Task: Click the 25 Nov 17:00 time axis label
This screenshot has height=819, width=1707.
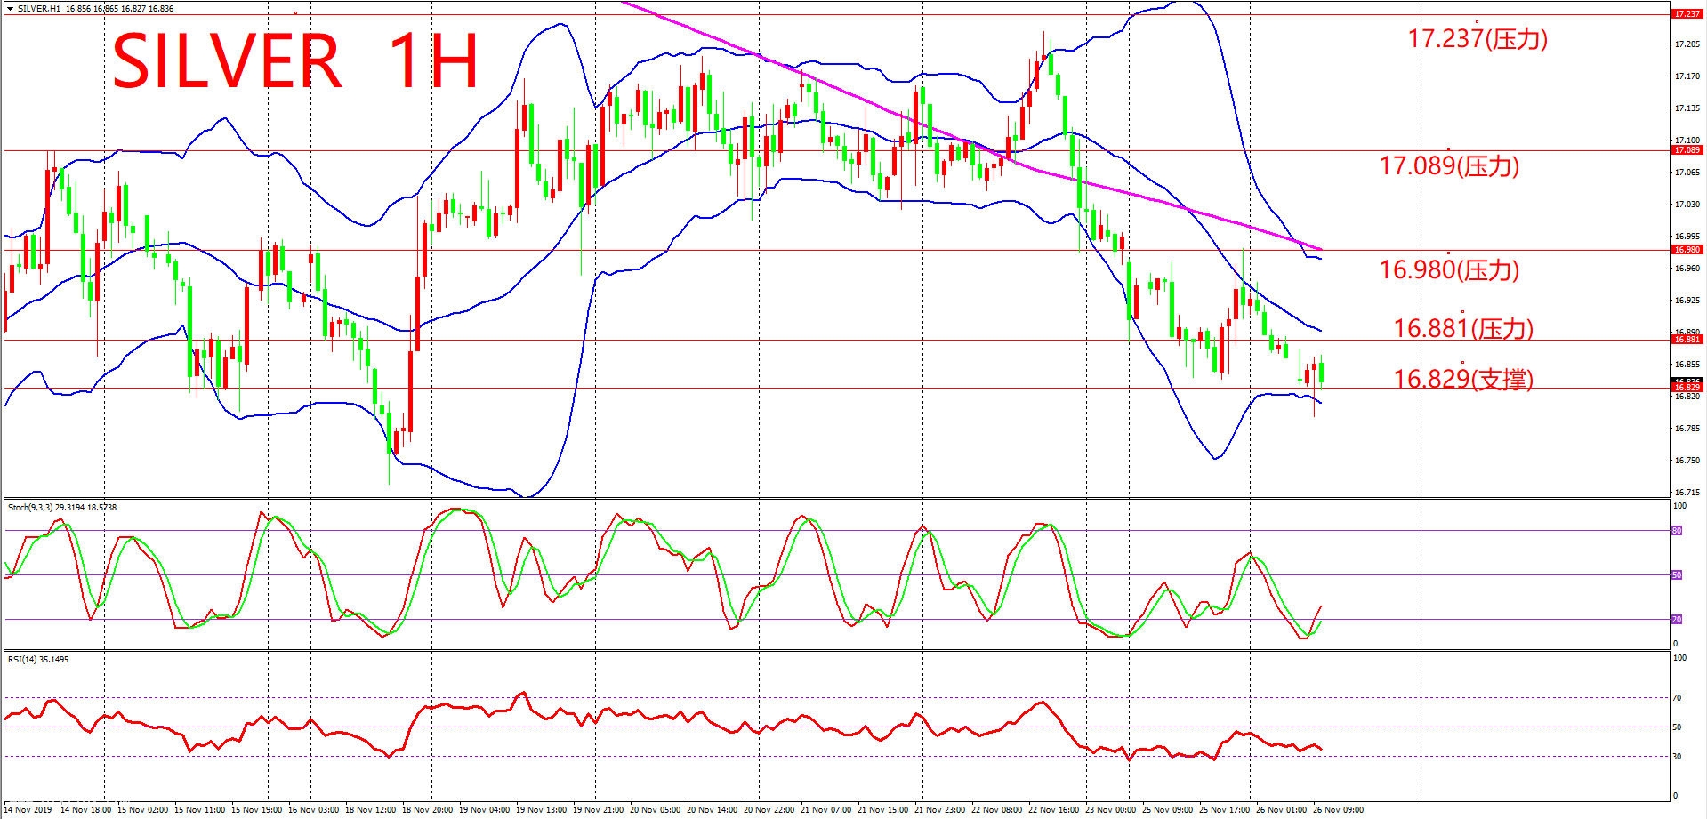Action: tap(1224, 810)
